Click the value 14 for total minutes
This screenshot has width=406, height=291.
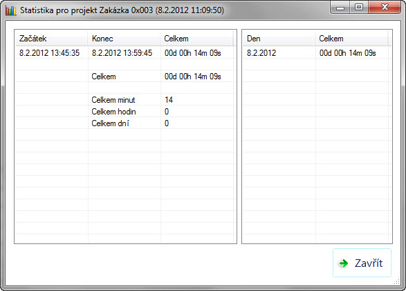(x=169, y=100)
